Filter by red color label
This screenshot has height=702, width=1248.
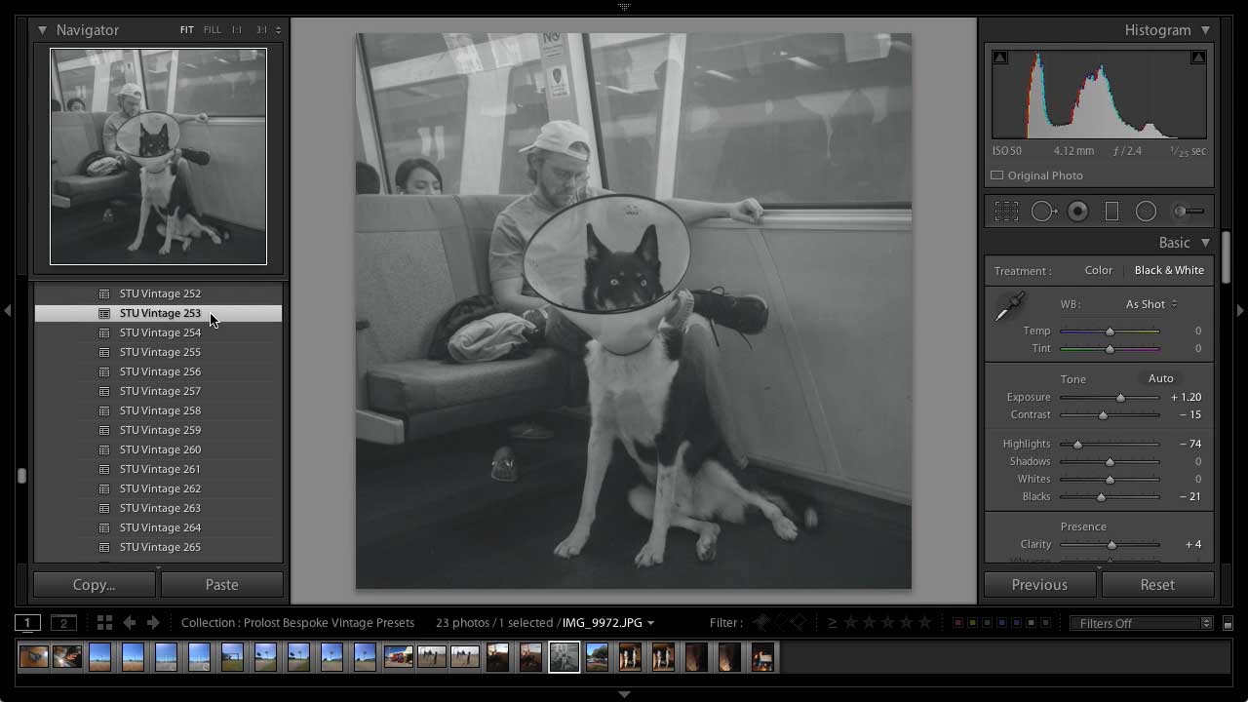[957, 622]
